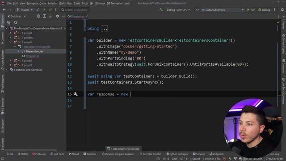The width and height of the screenshot is (286, 161).
Task: Open editor tab options three dots
Action: pyautogui.click(x=278, y=16)
